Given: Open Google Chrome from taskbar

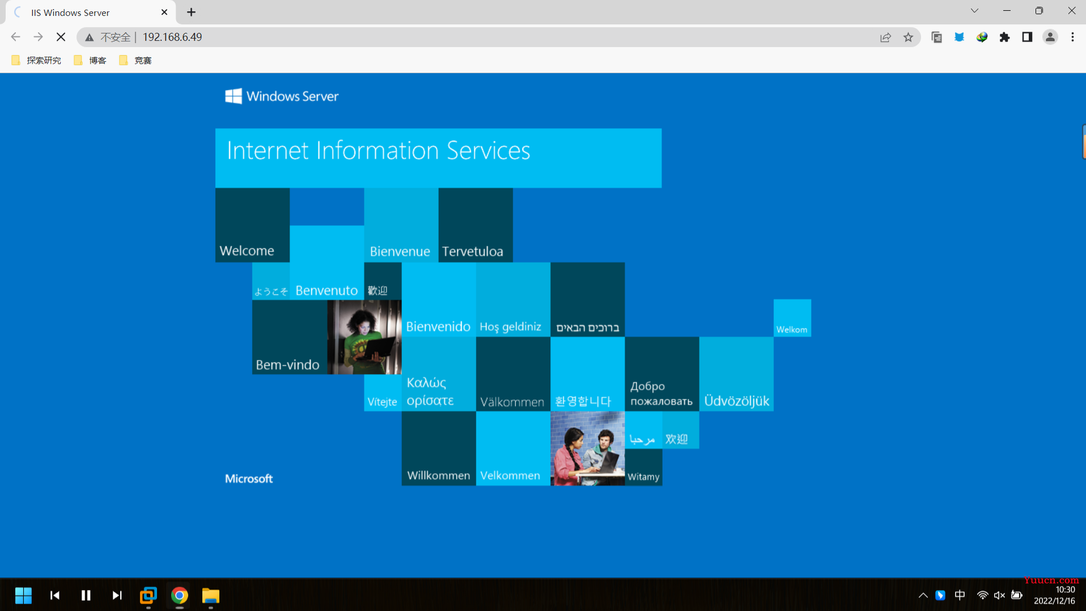Looking at the screenshot, I should [x=179, y=595].
